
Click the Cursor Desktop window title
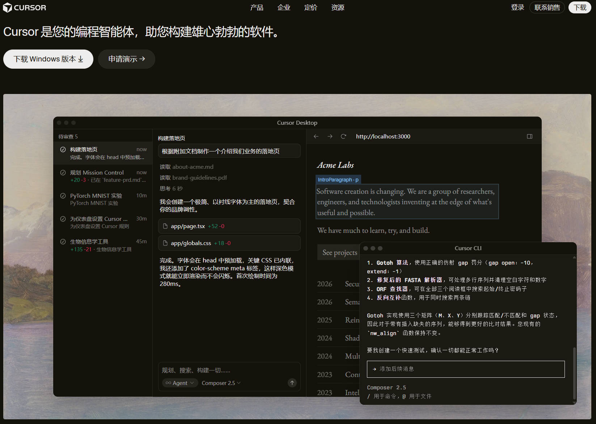(x=297, y=123)
